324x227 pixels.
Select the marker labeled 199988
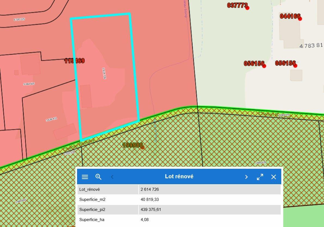142,147
